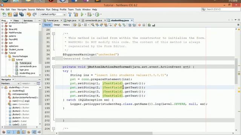
Task: Click the Find Next Occurrence icon
Action: (101, 25)
